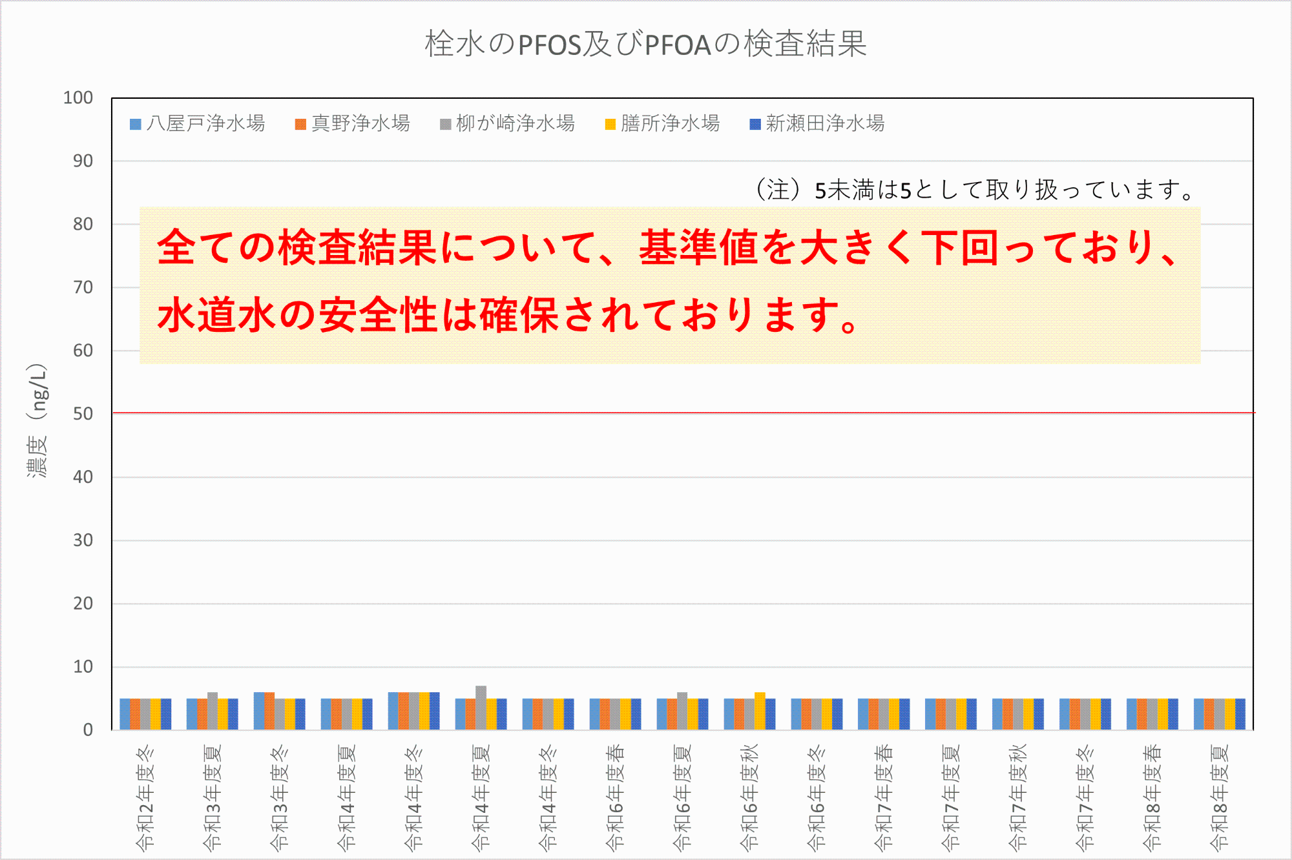Click the y-axis value 70
This screenshot has height=860, width=1292.
pyautogui.click(x=83, y=287)
